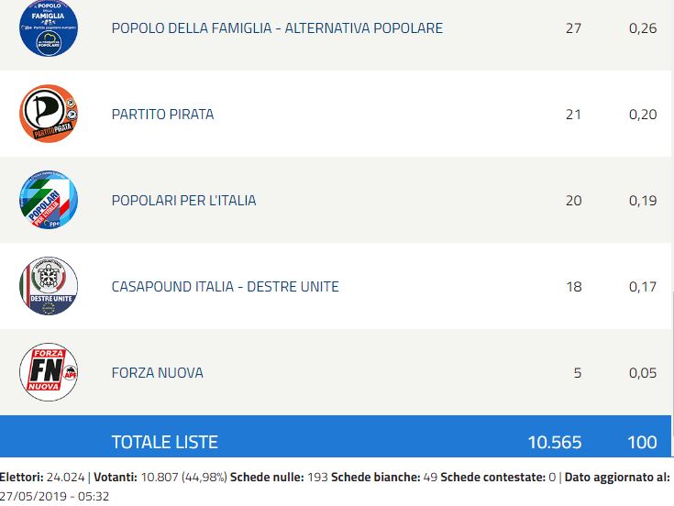Click the Partito Pirata vote count 21
The image size is (674, 506).
[x=573, y=115]
